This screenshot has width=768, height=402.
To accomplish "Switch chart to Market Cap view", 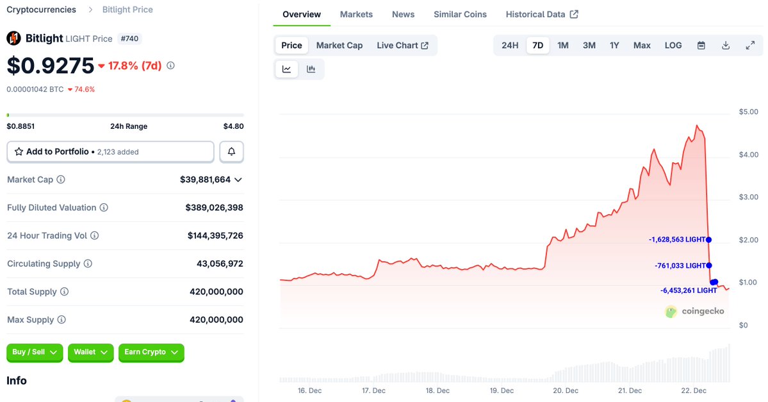I will pos(339,46).
